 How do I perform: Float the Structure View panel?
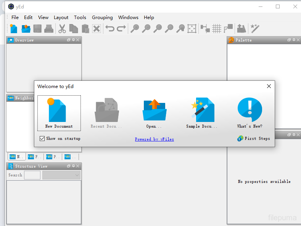[x=69, y=166]
